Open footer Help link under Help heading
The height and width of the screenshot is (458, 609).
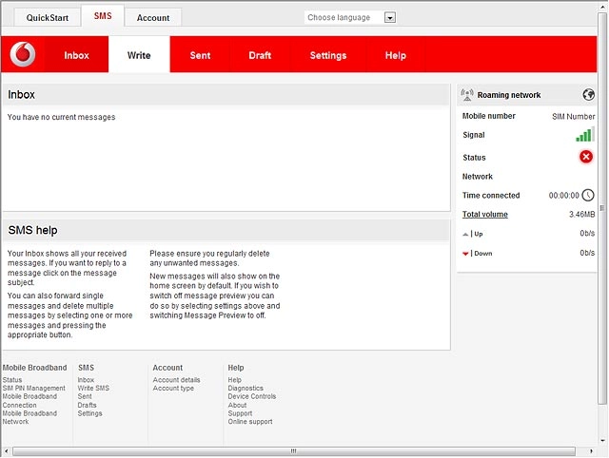235,380
